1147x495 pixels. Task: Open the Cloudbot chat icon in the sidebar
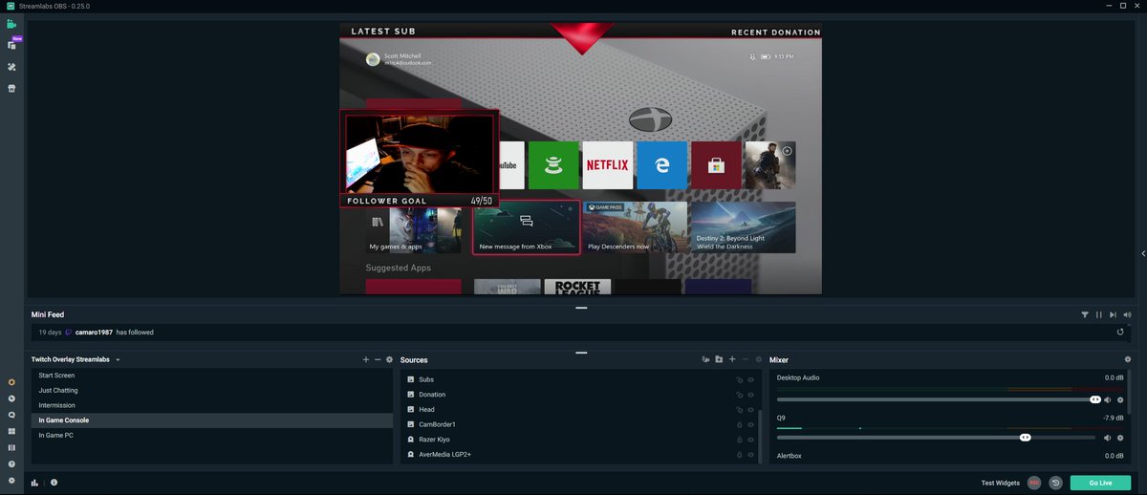pyautogui.click(x=11, y=416)
